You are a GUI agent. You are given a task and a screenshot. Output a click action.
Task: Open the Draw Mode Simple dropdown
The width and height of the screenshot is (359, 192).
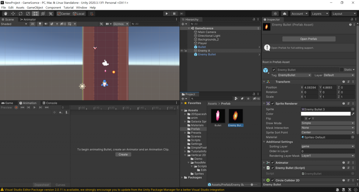pyautogui.click(x=328, y=123)
